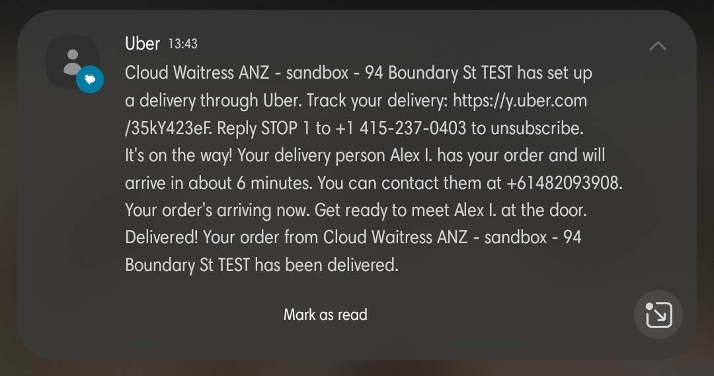
Task: Tap Mark as read
Action: (x=325, y=315)
